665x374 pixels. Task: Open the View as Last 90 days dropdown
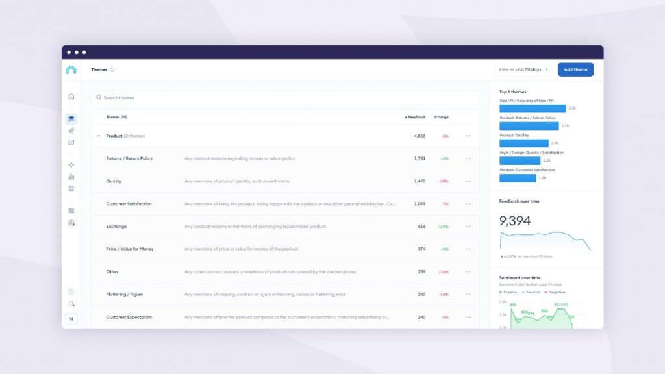523,69
